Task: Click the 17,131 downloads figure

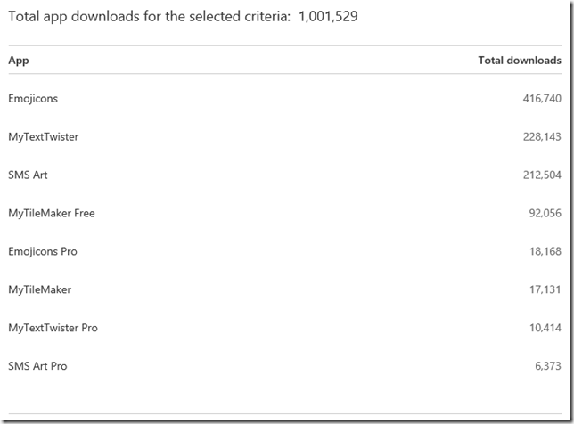Action: (545, 290)
